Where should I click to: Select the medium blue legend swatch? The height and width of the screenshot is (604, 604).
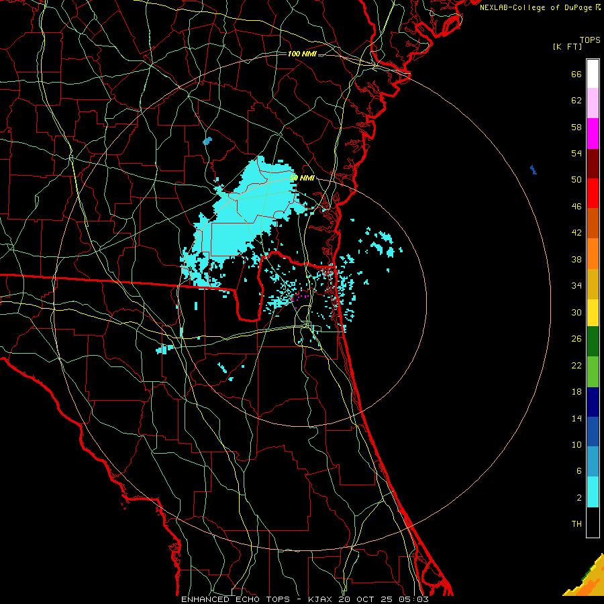(593, 432)
